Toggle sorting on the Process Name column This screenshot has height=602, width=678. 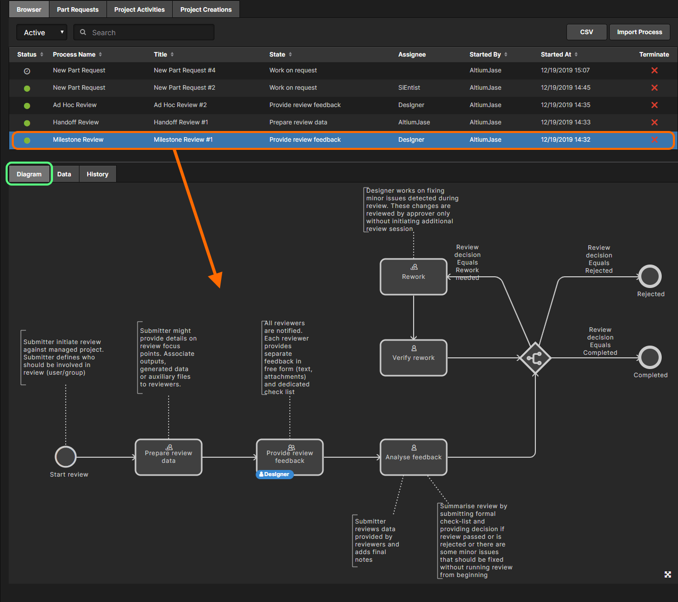click(x=100, y=55)
